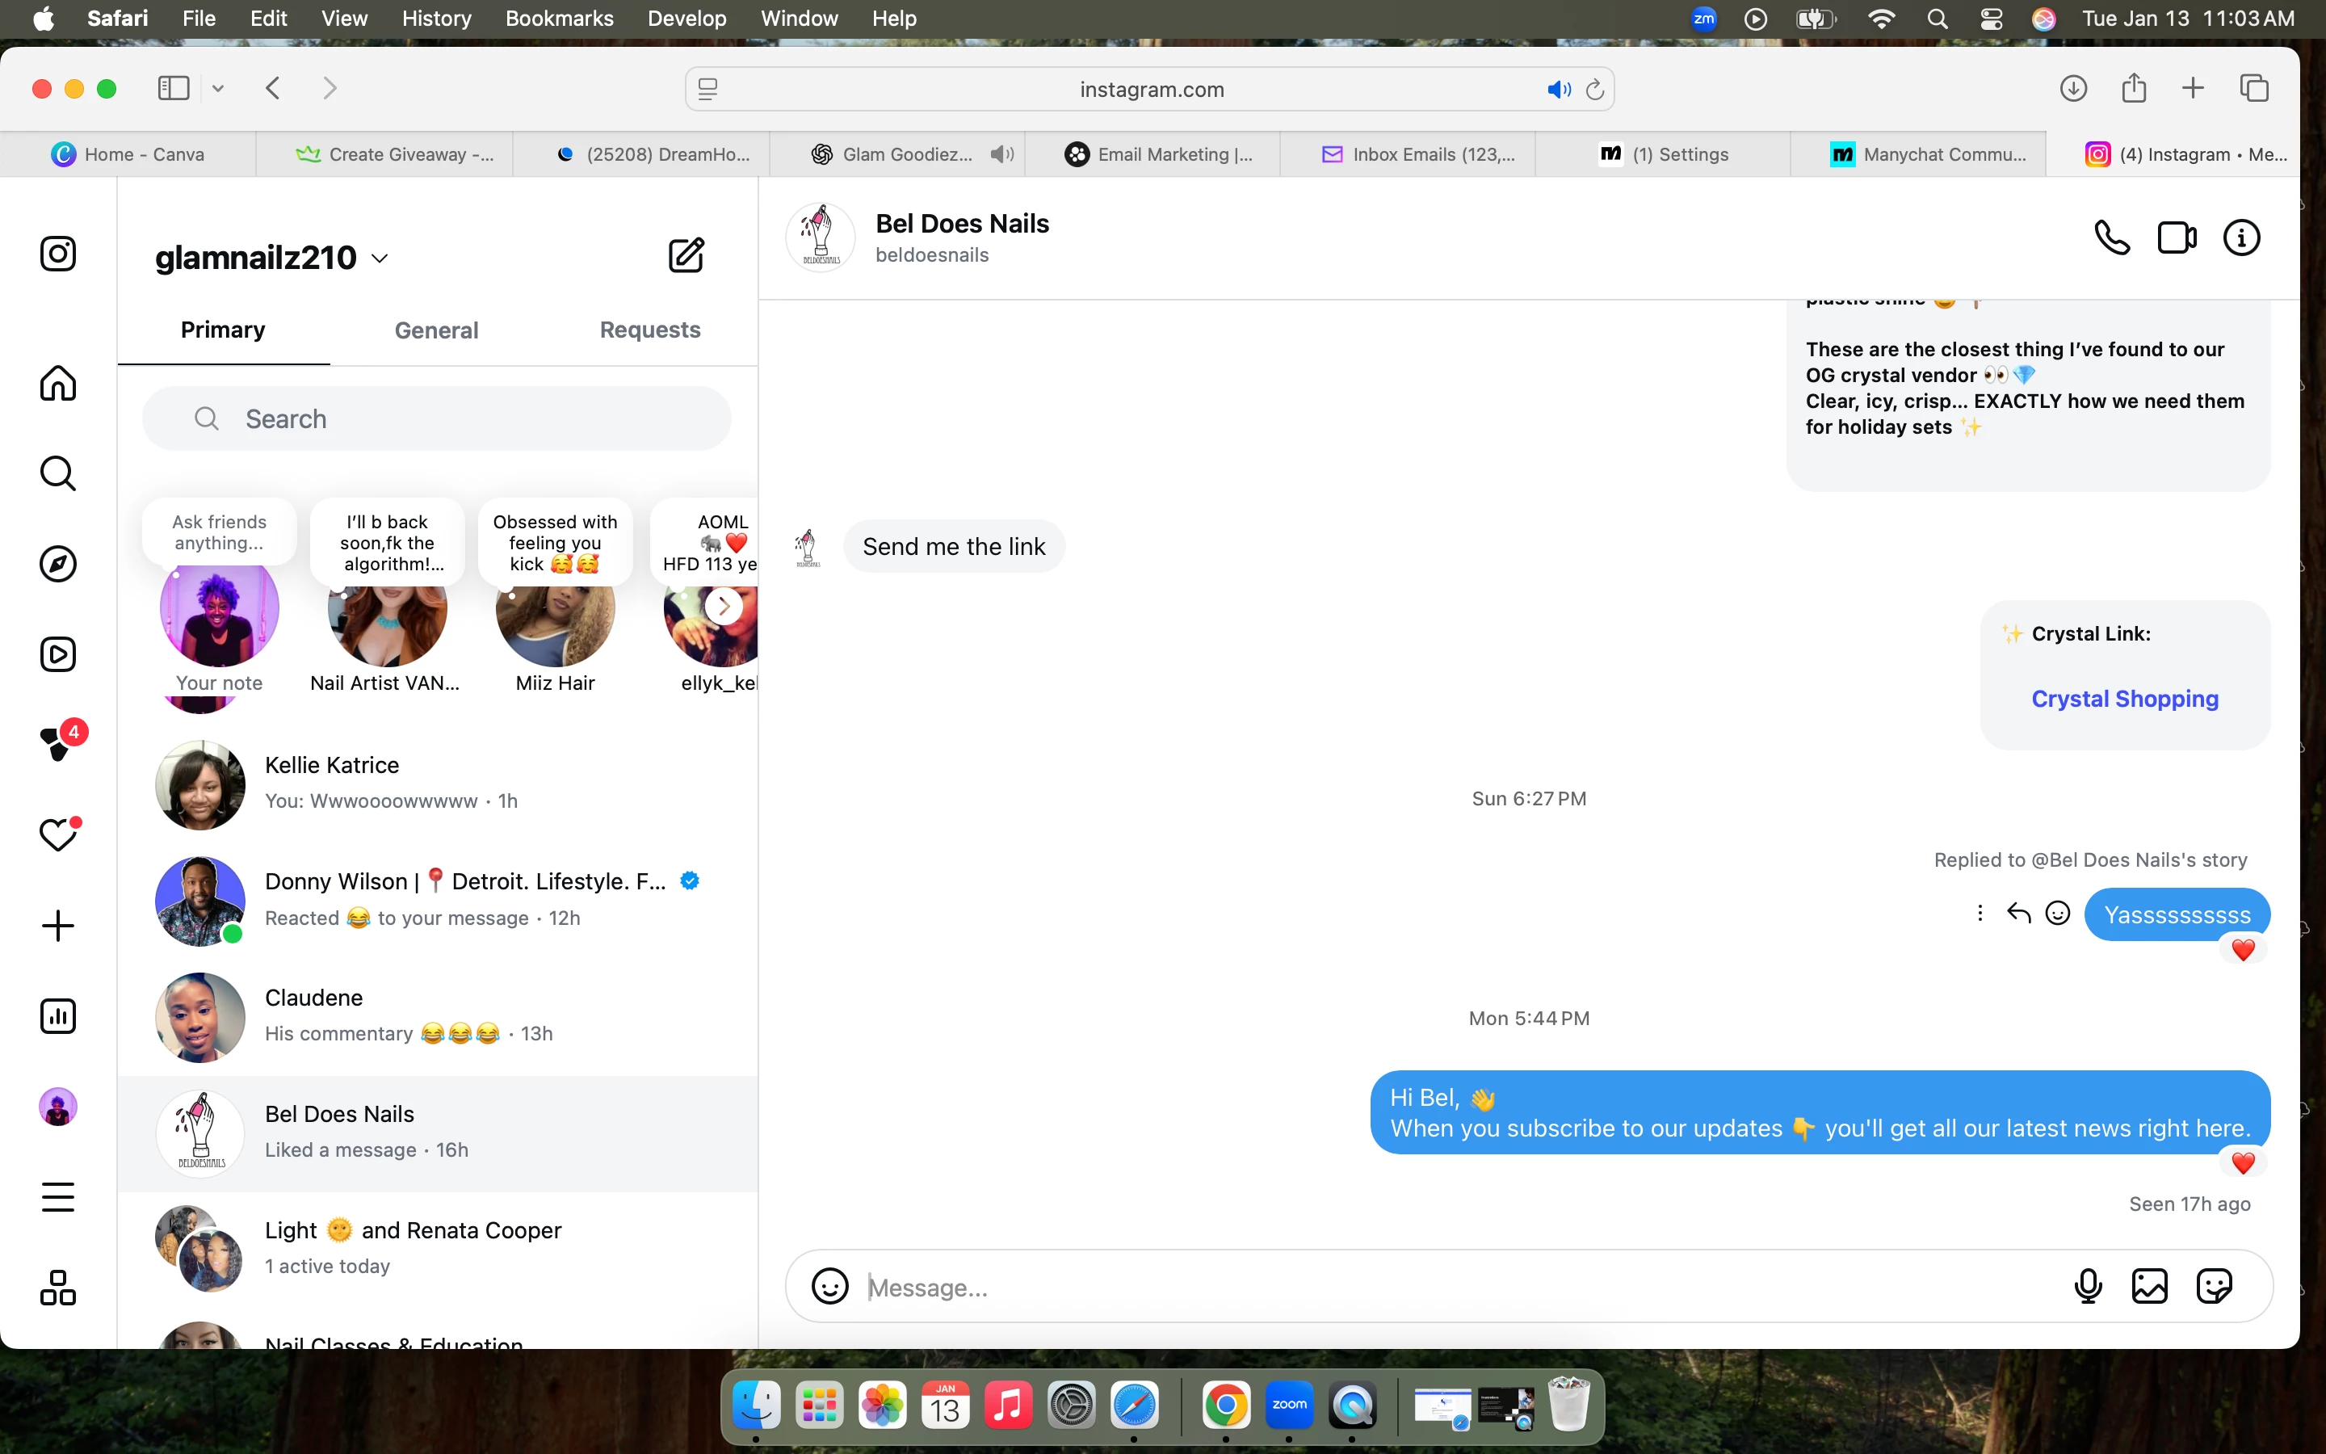The height and width of the screenshot is (1454, 2326).
Task: Open the Crystal Shopping link
Action: [x=2124, y=698]
